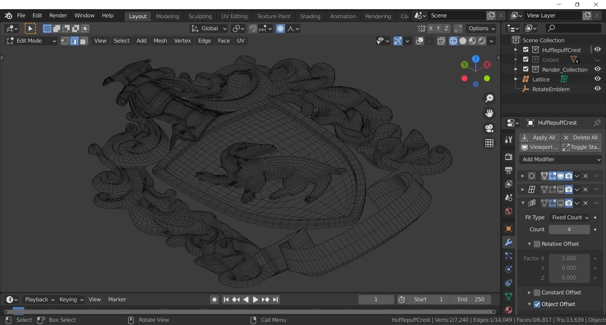
Task: Switch to edge select mode
Action: pos(74,41)
